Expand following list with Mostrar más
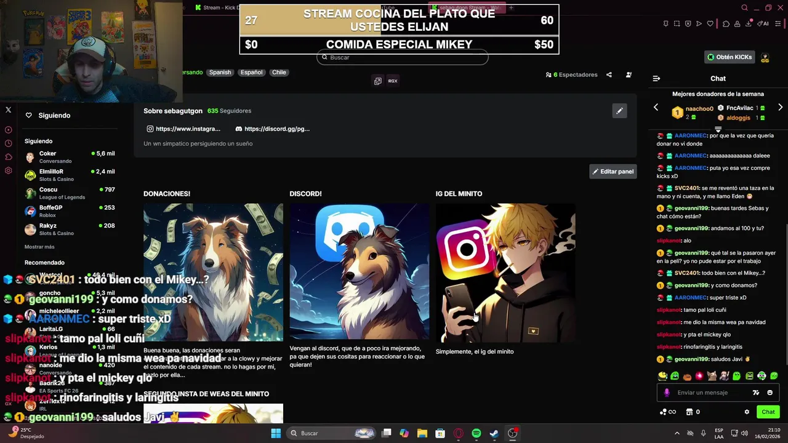The image size is (788, 443). 39,247
